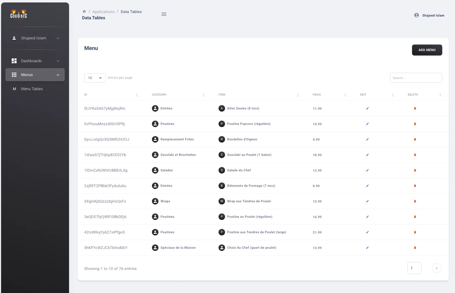The height and width of the screenshot is (293, 455).
Task: Expand the Shajeed Islam sidebar section
Action: pos(35,38)
